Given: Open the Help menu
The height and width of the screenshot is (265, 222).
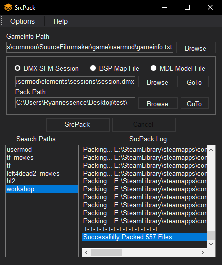Looking at the screenshot, I should [60, 21].
